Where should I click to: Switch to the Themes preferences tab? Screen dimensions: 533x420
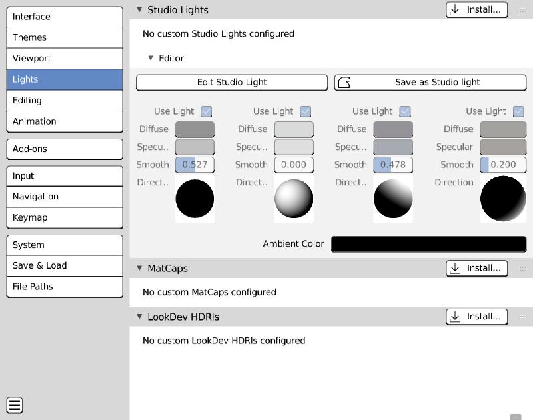[65, 37]
